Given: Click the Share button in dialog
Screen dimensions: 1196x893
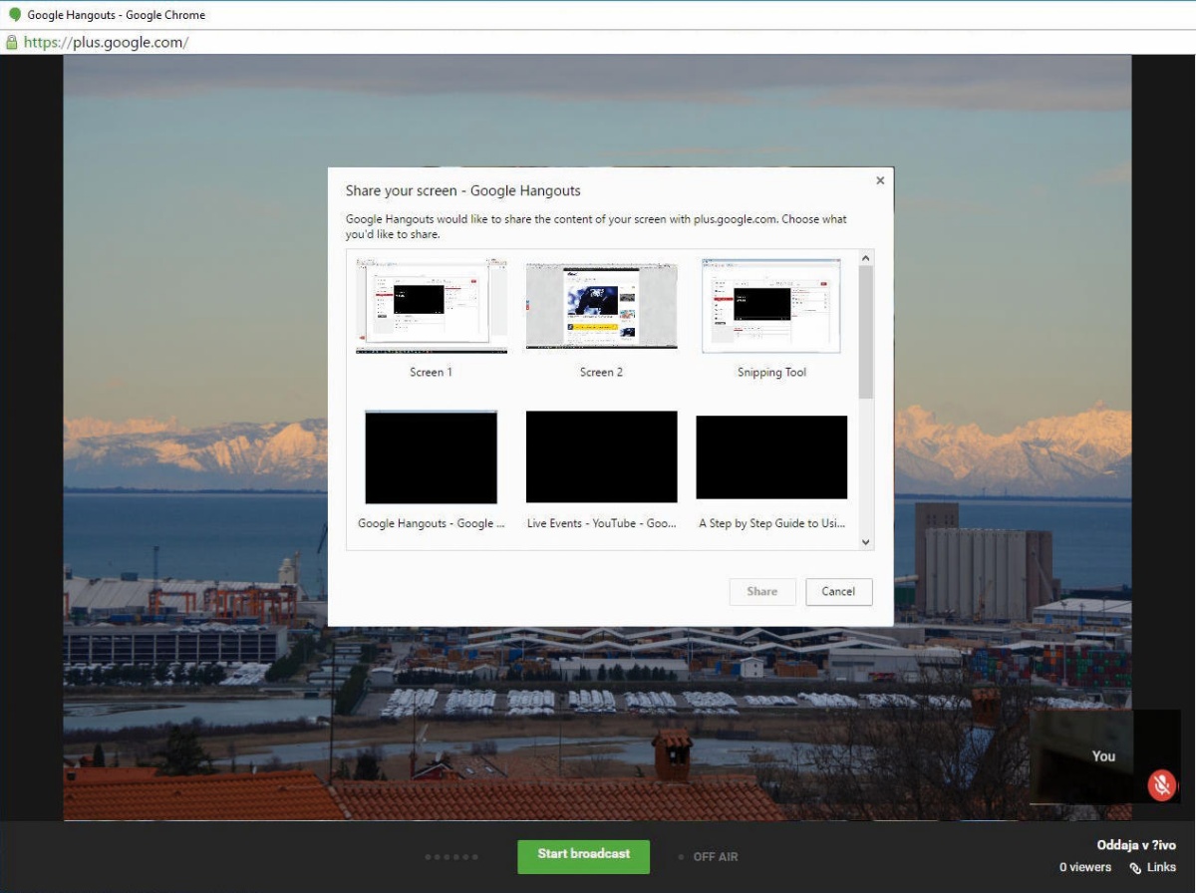Looking at the screenshot, I should coord(762,592).
